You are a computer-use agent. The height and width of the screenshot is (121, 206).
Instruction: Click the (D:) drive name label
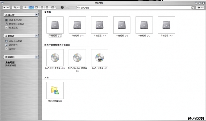[x=77, y=36]
